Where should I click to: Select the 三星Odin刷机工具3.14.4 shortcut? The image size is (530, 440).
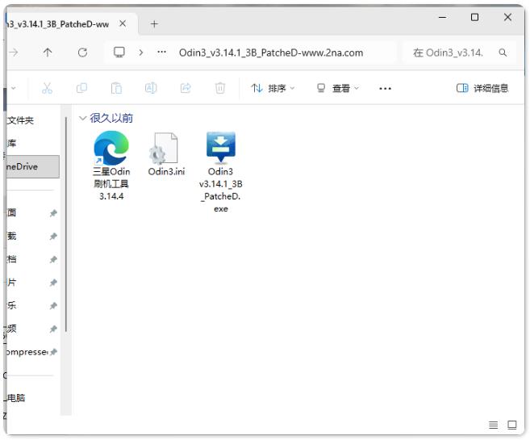pyautogui.click(x=111, y=166)
